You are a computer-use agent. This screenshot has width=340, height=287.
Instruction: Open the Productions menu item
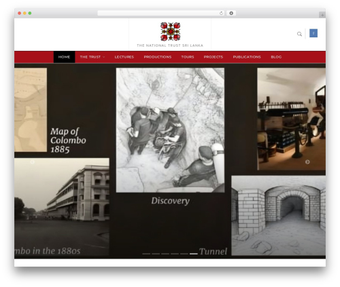click(158, 57)
